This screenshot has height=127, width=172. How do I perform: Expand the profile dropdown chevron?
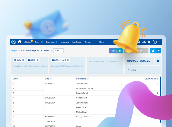(x=159, y=42)
